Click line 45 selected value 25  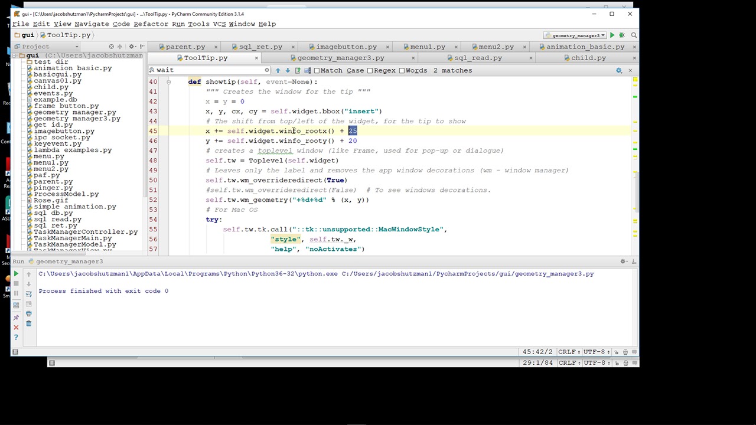353,131
